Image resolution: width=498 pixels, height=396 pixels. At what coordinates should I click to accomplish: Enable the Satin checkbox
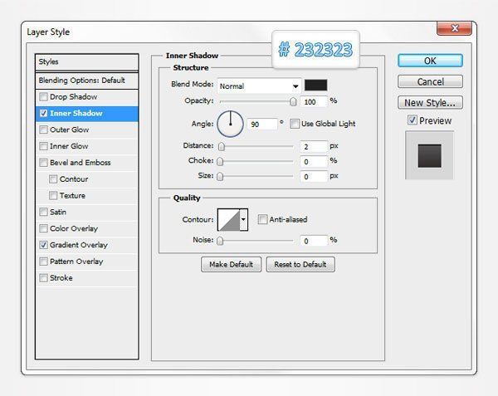[x=43, y=212]
